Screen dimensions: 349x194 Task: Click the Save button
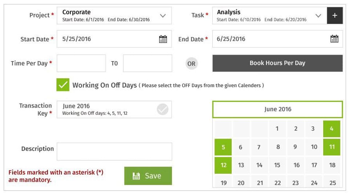[148, 176]
